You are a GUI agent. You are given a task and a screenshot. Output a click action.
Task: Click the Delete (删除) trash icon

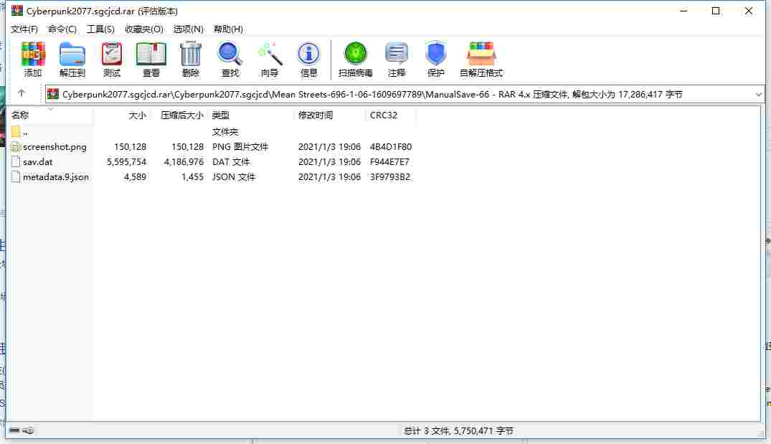pyautogui.click(x=191, y=54)
